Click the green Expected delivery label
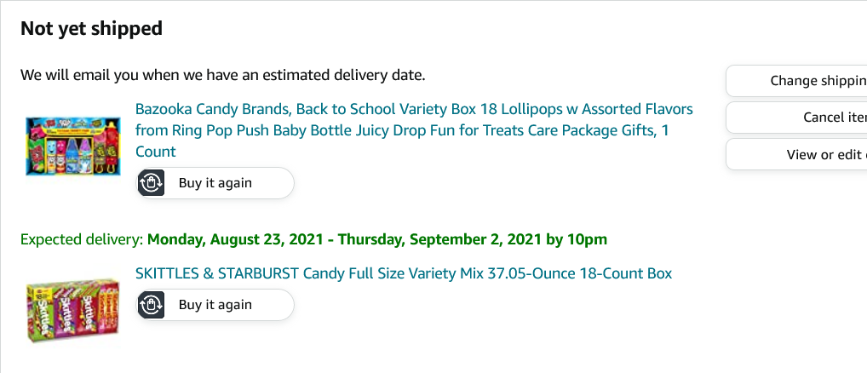Image resolution: width=867 pixels, height=373 pixels. (x=82, y=239)
